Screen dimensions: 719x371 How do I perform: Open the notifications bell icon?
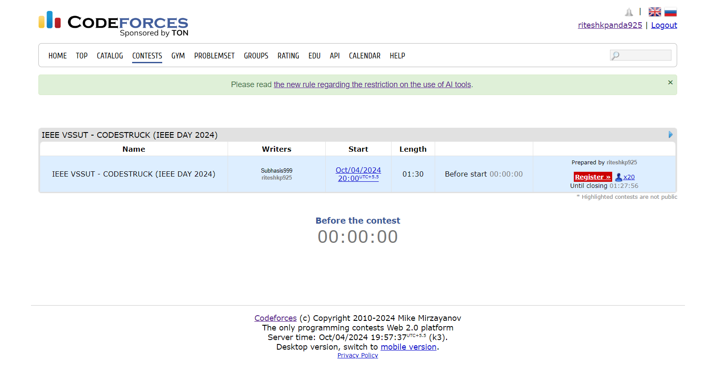pos(629,12)
